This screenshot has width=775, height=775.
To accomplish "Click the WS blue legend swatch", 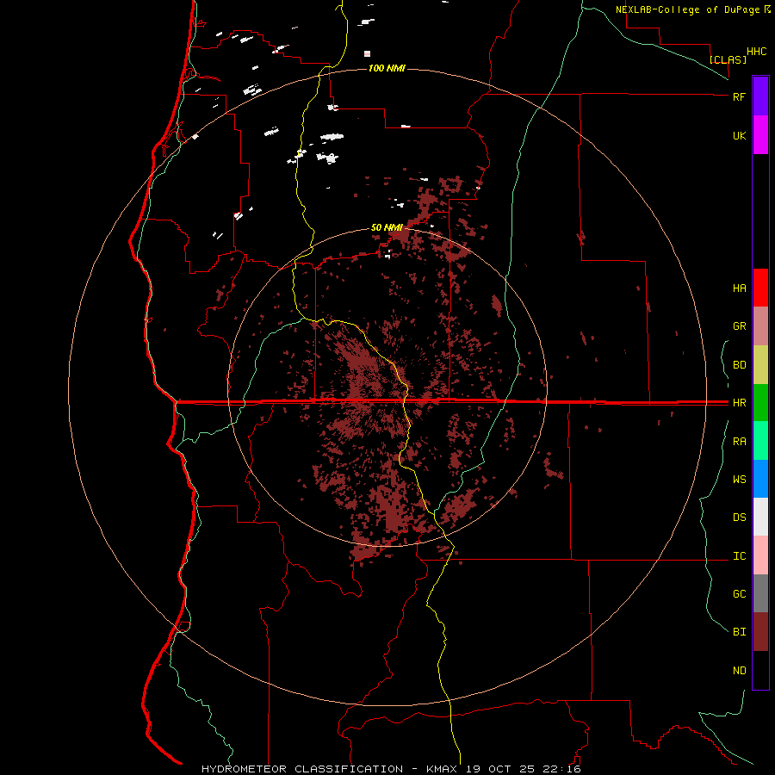I will pos(760,479).
